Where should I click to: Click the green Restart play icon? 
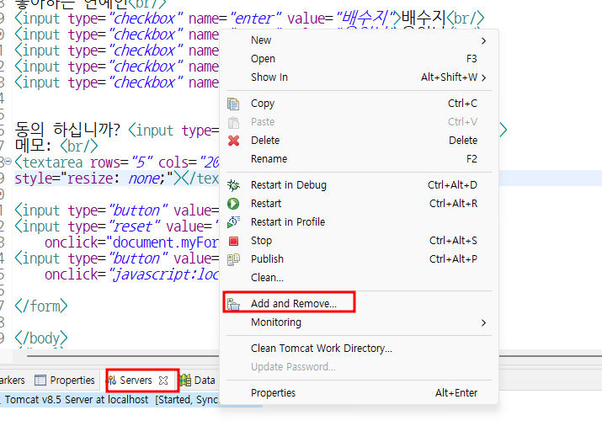[x=233, y=204]
